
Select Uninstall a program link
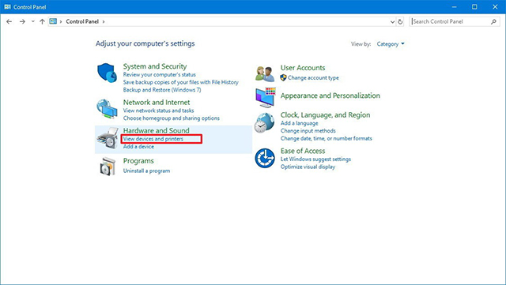146,171
